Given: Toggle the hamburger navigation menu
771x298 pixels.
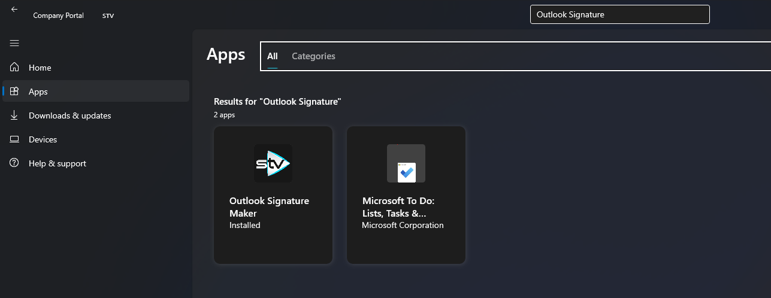Looking at the screenshot, I should tap(14, 43).
